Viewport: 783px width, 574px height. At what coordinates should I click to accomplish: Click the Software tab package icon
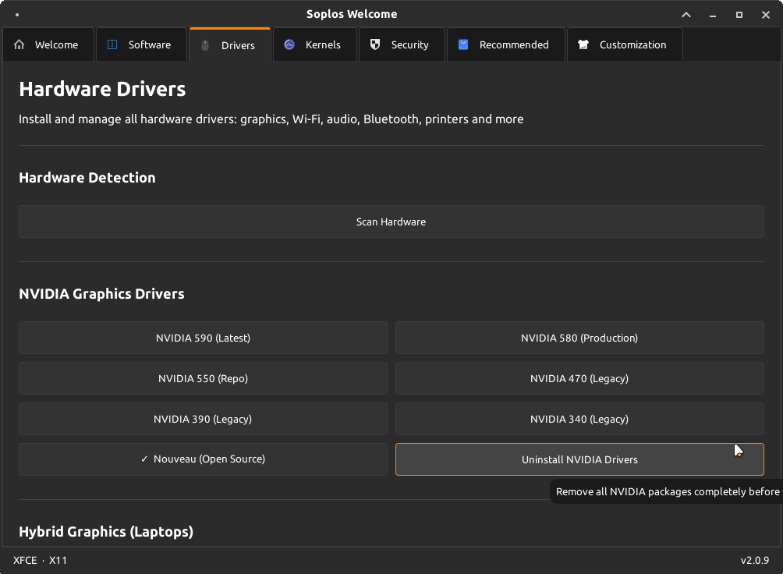coord(112,44)
